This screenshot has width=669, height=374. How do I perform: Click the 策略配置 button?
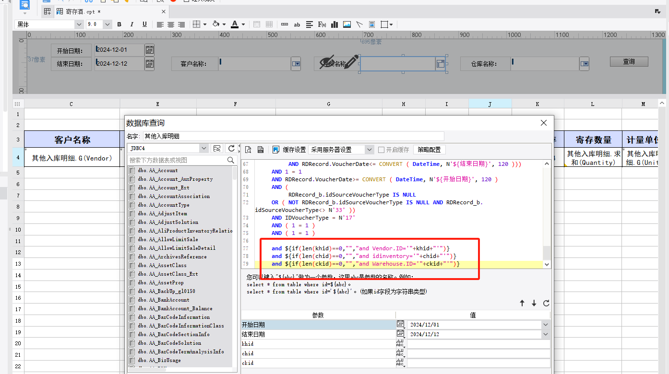point(429,150)
